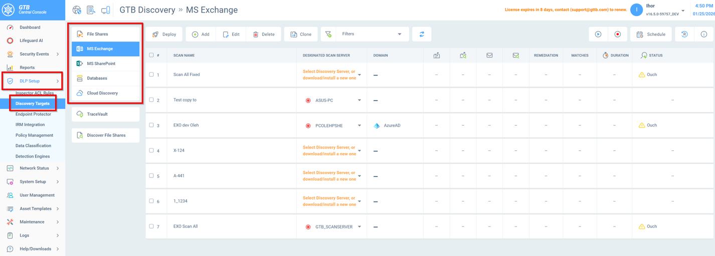715x256 pixels.
Task: Start the scan with play button
Action: (598, 34)
